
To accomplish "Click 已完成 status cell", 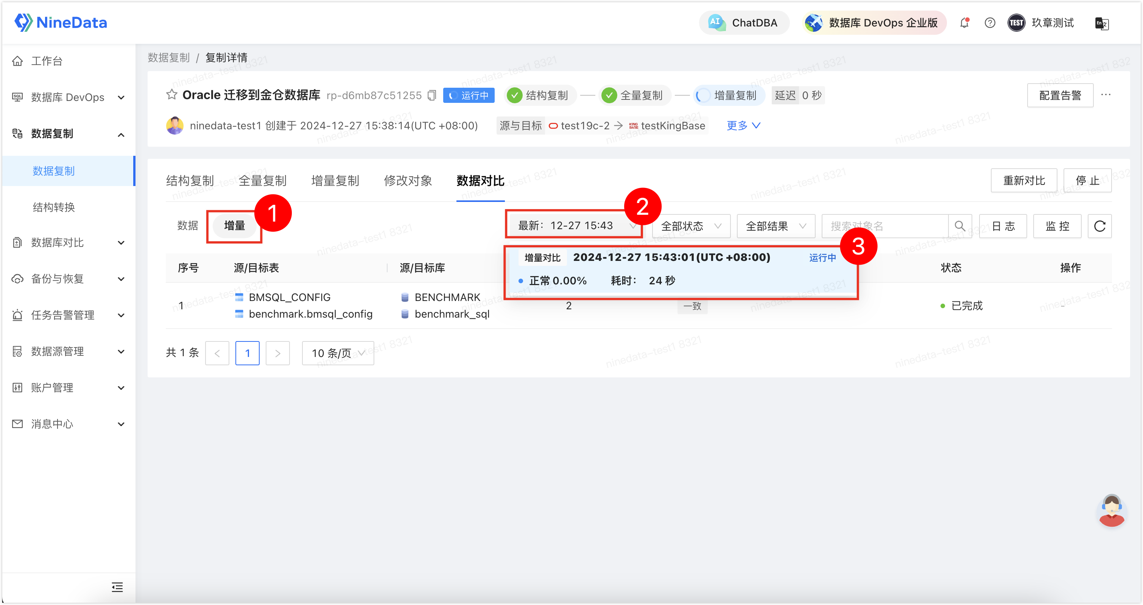I will 962,306.
